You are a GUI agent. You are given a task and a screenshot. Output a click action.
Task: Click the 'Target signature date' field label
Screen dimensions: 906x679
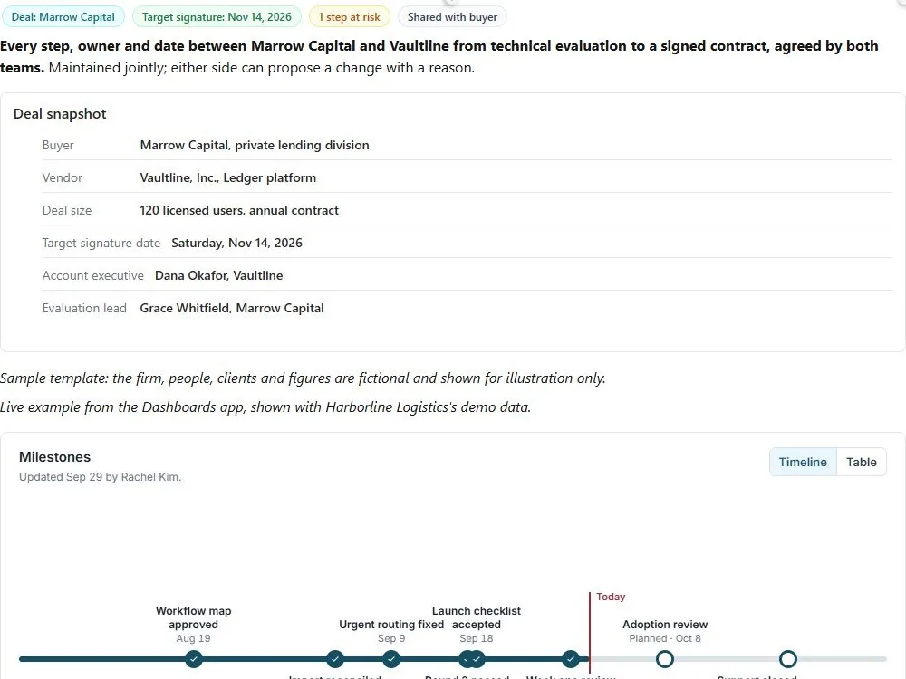point(101,243)
